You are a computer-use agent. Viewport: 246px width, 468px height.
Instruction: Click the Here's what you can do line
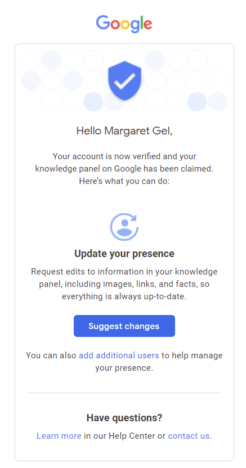click(x=124, y=181)
